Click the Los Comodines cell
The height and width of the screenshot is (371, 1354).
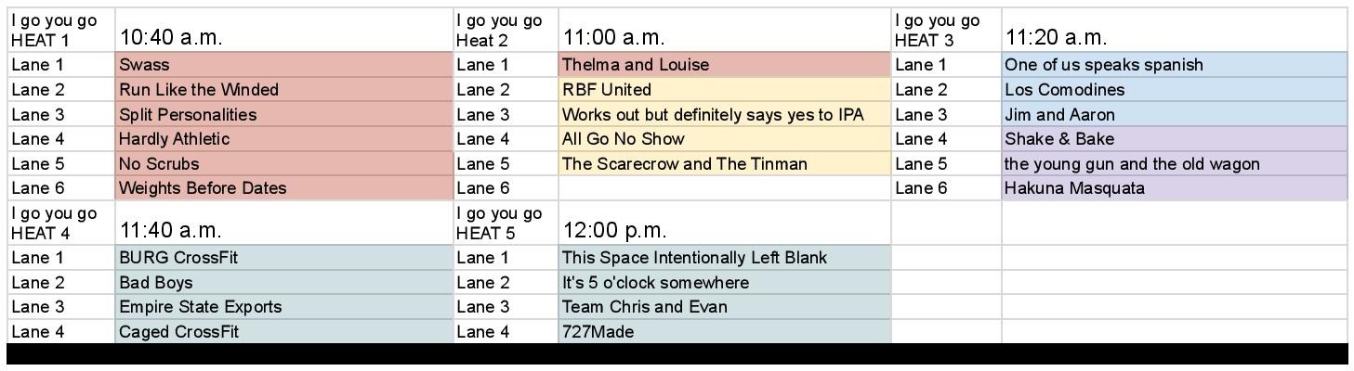pos(1174,90)
